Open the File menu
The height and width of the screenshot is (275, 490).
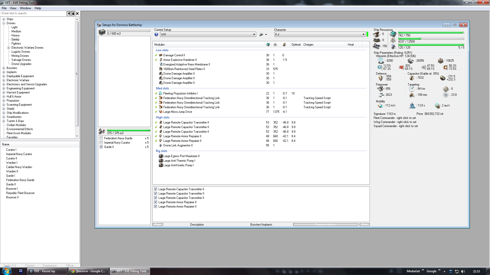(4, 8)
